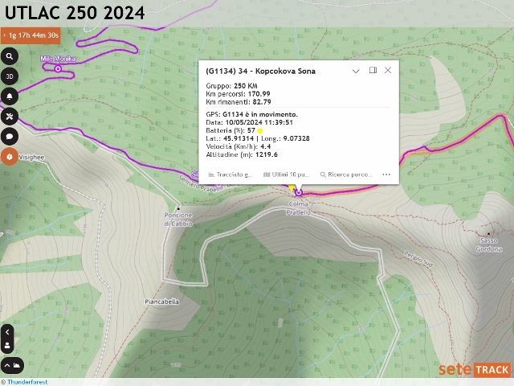This screenshot has width=514, height=386.
Task: Open the tools wrench icon
Action: click(x=10, y=117)
